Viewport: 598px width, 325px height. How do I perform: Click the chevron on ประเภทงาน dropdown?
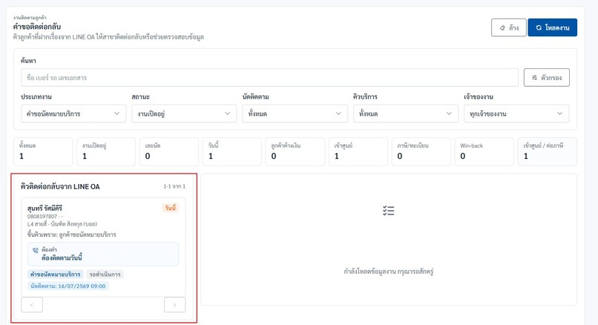coord(116,114)
